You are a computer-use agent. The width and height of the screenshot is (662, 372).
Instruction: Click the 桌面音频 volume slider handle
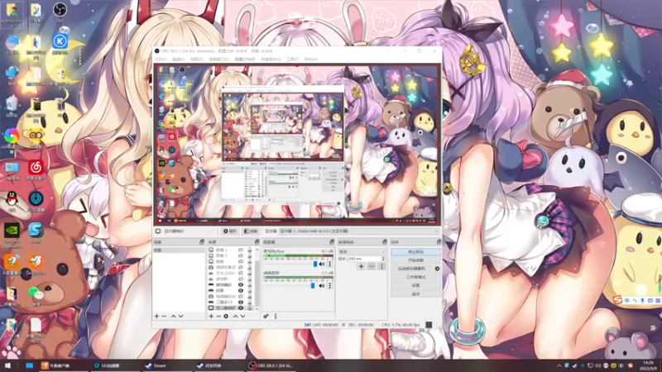click(313, 285)
